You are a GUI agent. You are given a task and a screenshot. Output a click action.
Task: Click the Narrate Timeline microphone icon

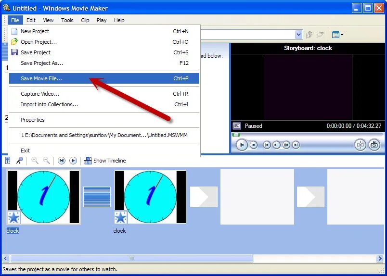click(19, 161)
